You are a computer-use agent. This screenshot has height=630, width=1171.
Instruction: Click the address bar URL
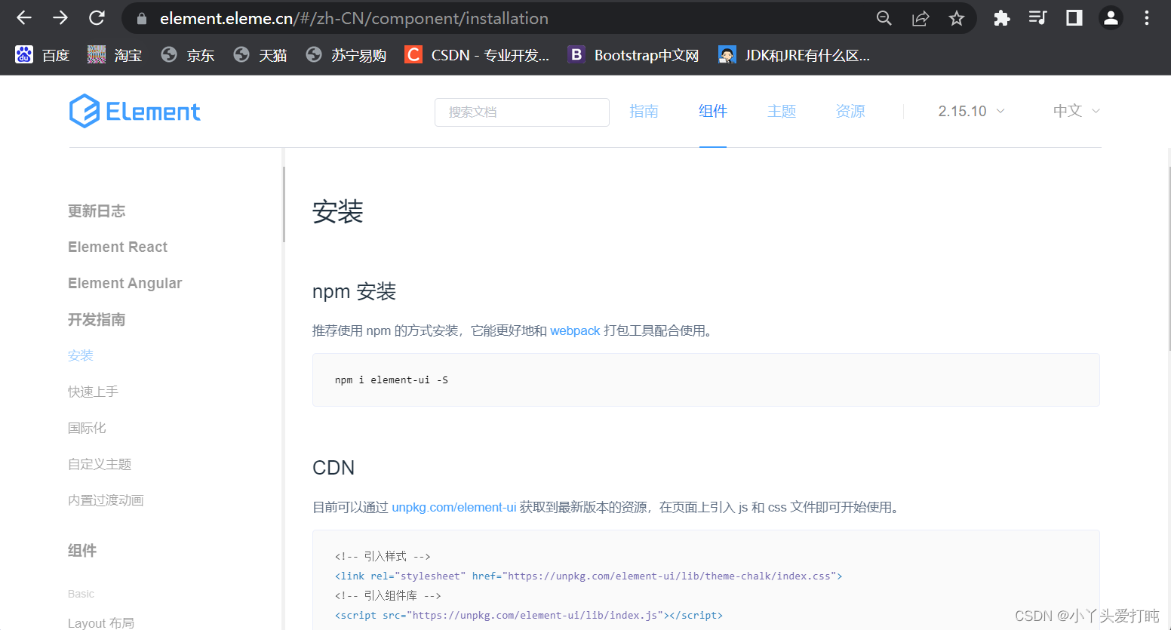point(354,18)
